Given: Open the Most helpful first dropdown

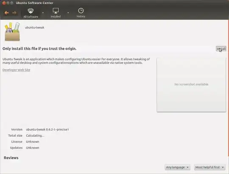Looking at the screenshot, I should [209, 167].
